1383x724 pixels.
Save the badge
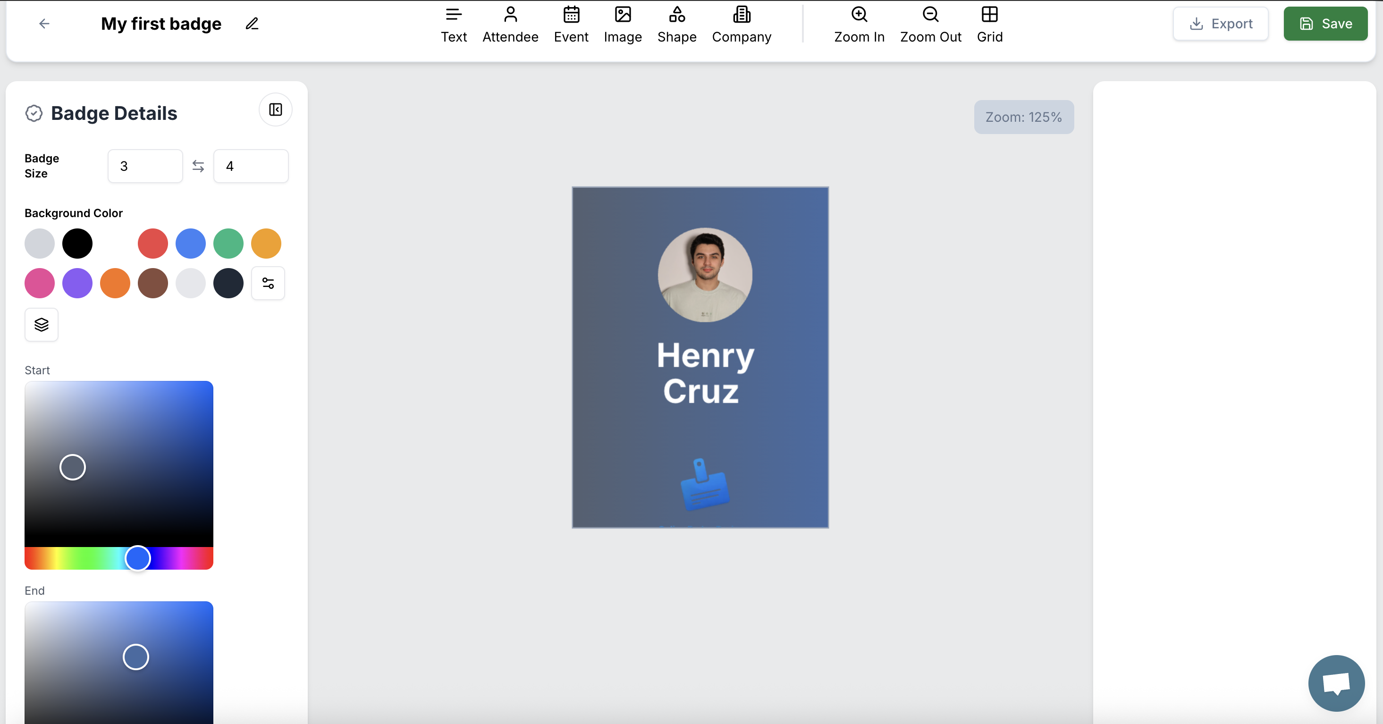(1325, 24)
